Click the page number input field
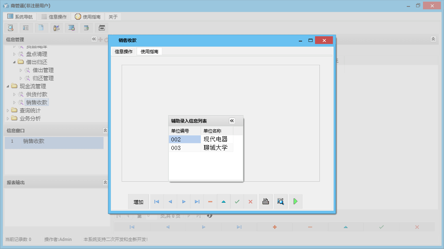The height and width of the screenshot is (249, 444). click(x=151, y=216)
